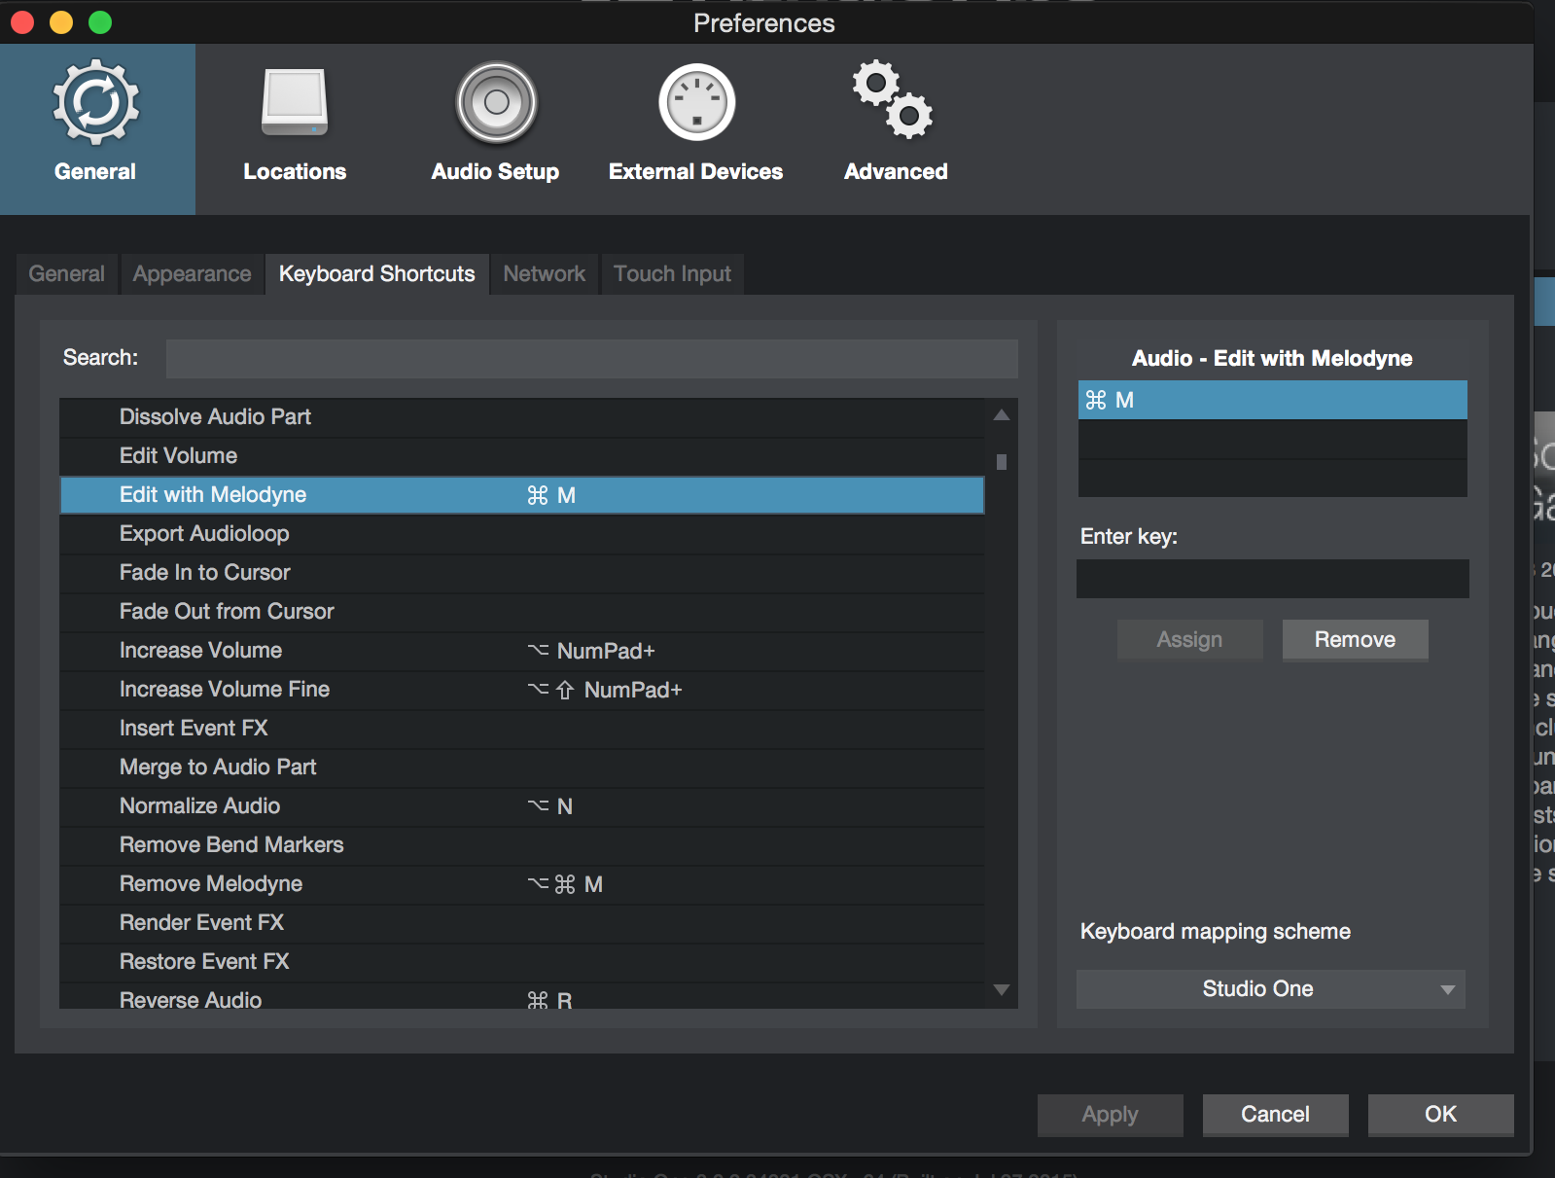Select the Remove Melodyne command

(x=522, y=884)
